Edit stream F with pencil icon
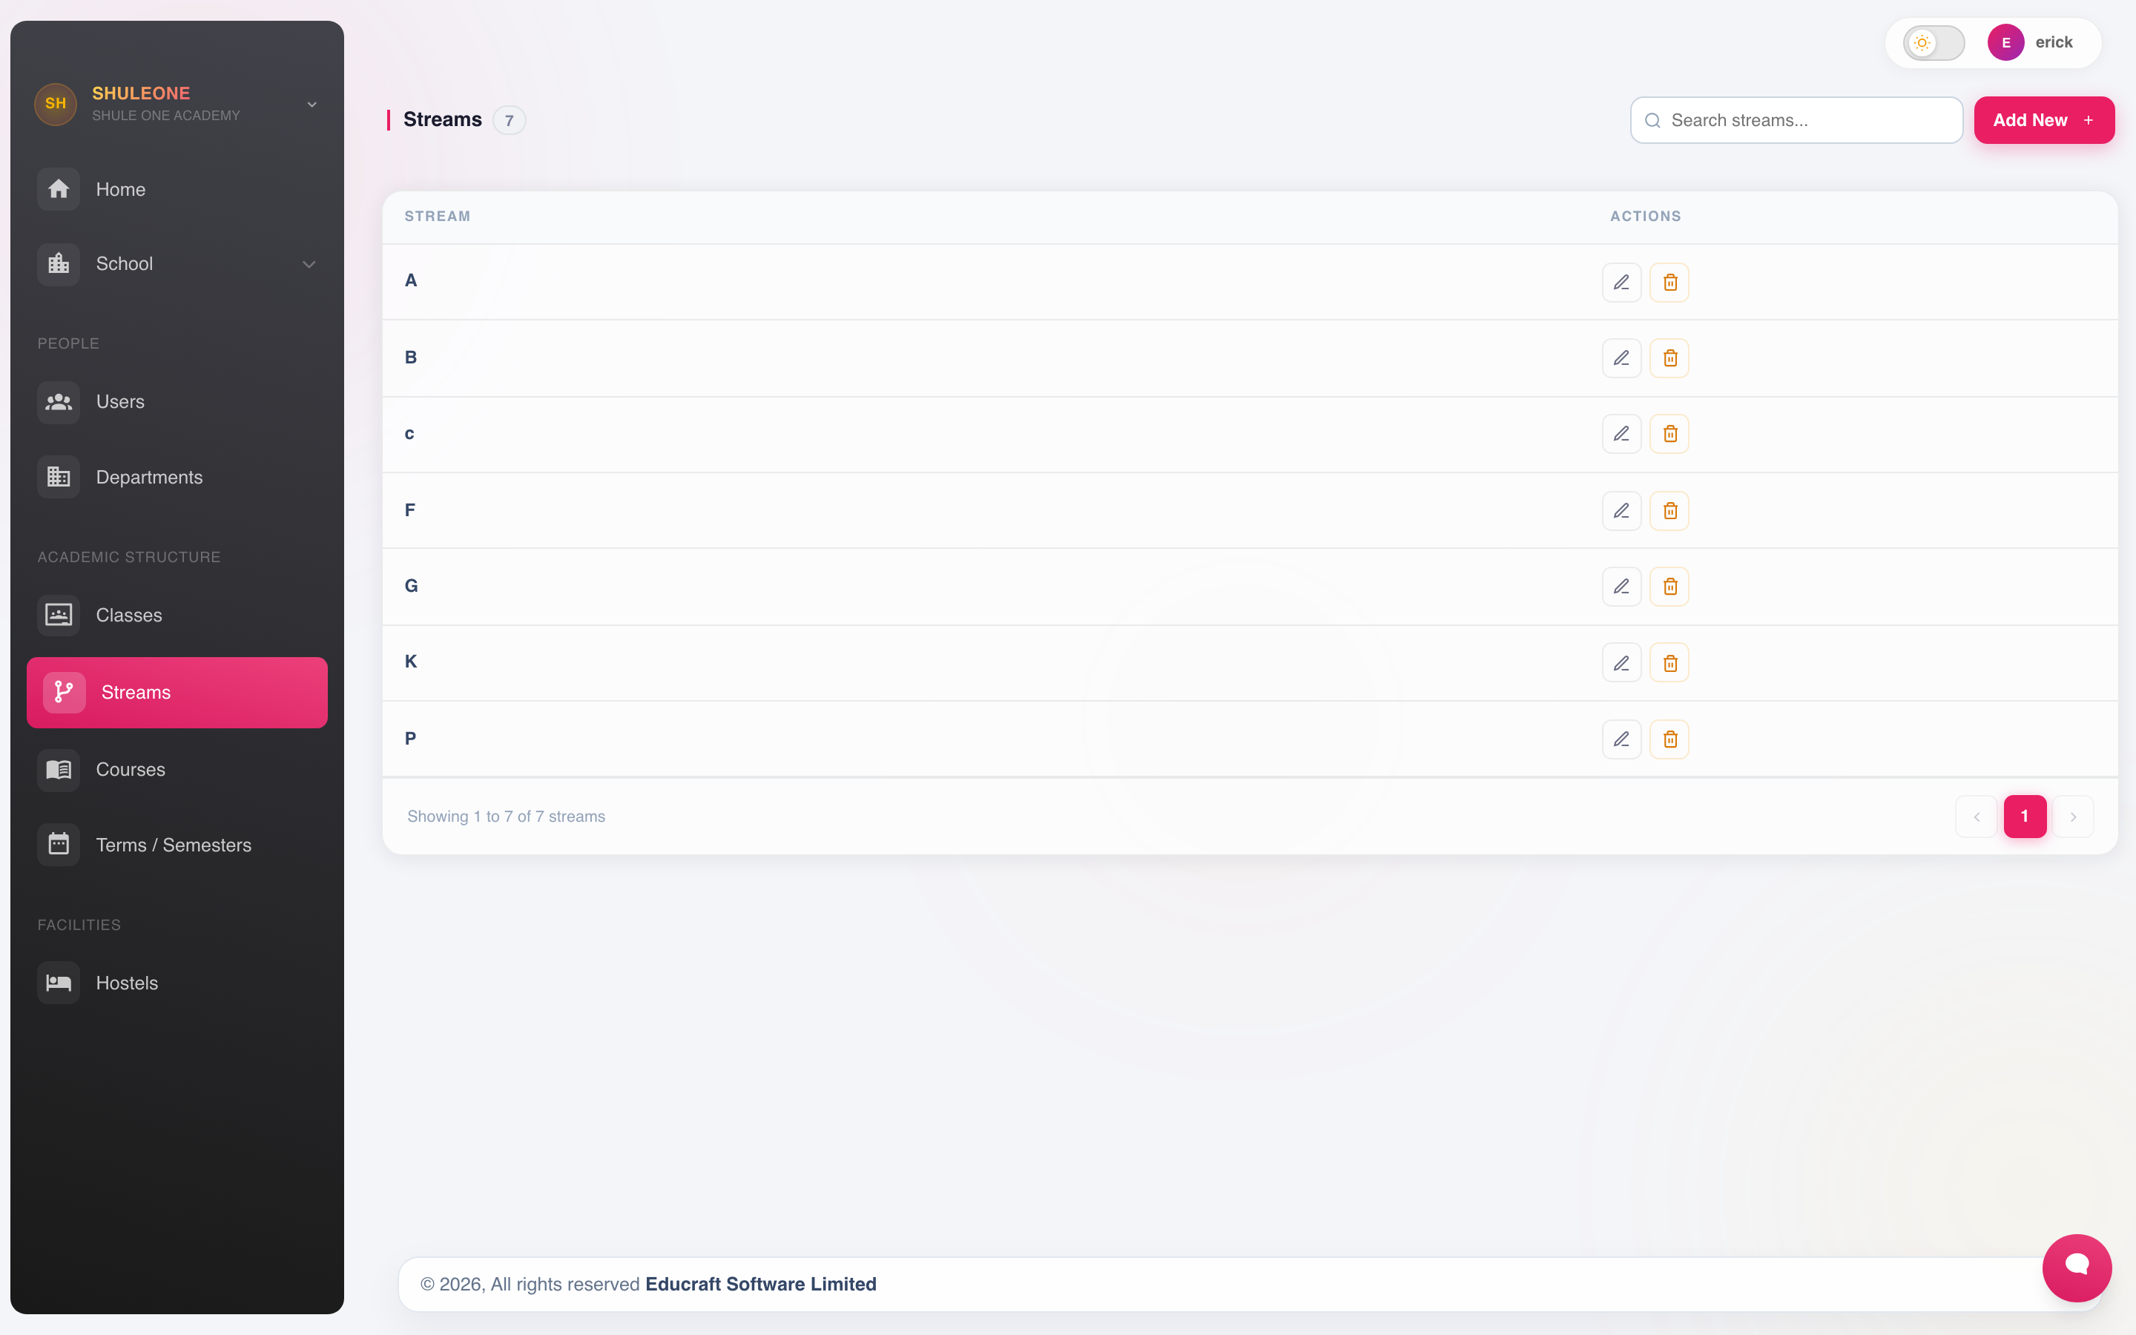The height and width of the screenshot is (1335, 2136). 1621,511
